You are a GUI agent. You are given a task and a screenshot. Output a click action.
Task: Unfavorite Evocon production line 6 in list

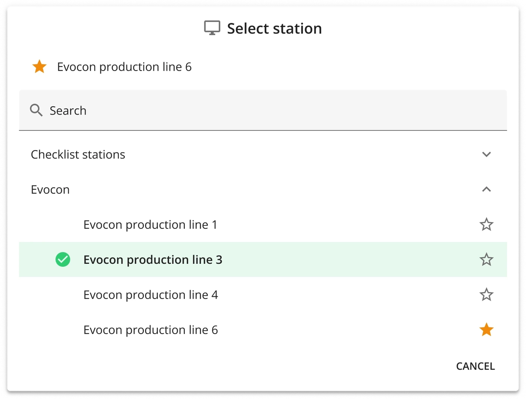[x=486, y=329]
